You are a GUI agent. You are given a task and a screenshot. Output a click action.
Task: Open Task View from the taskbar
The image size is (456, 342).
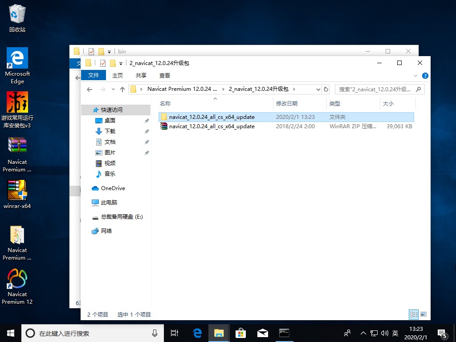175,333
